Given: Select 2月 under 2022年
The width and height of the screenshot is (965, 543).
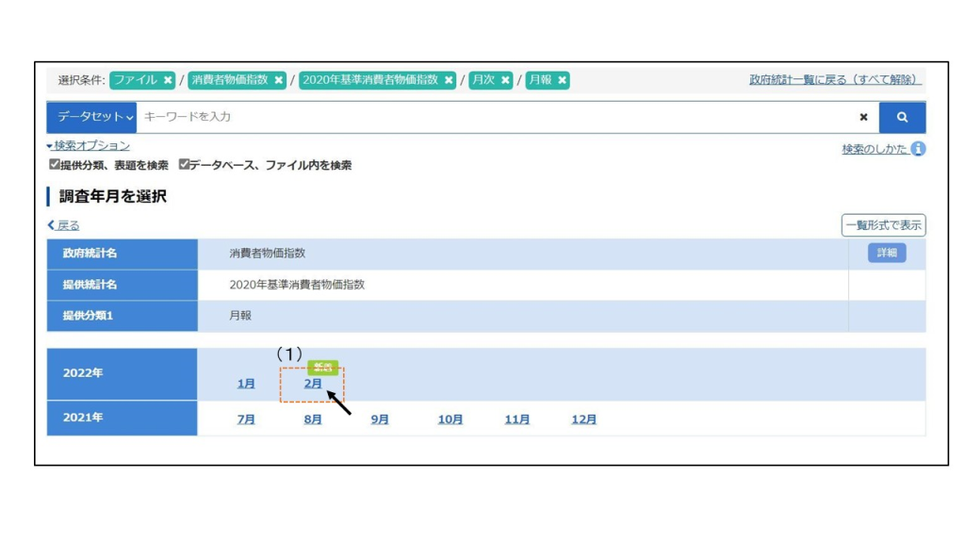Looking at the screenshot, I should click(313, 387).
